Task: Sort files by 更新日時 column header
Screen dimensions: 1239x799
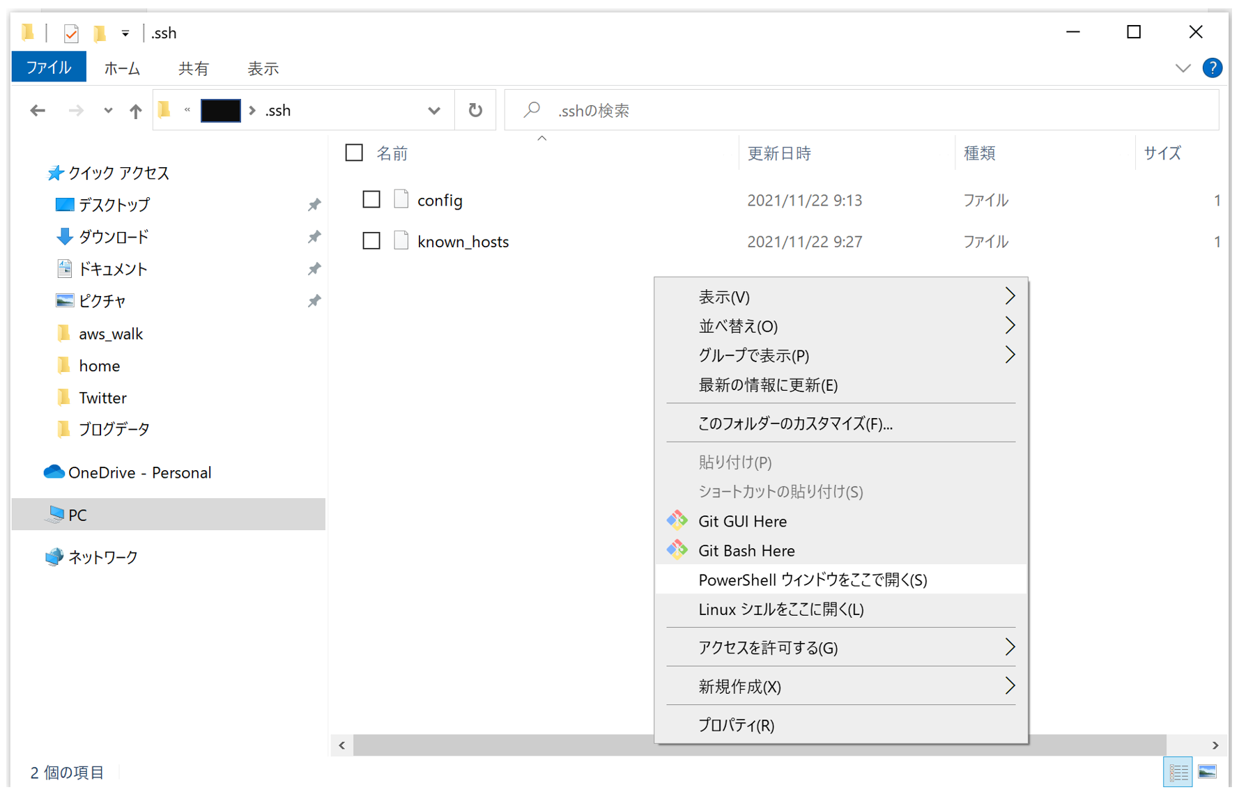Action: [x=779, y=153]
